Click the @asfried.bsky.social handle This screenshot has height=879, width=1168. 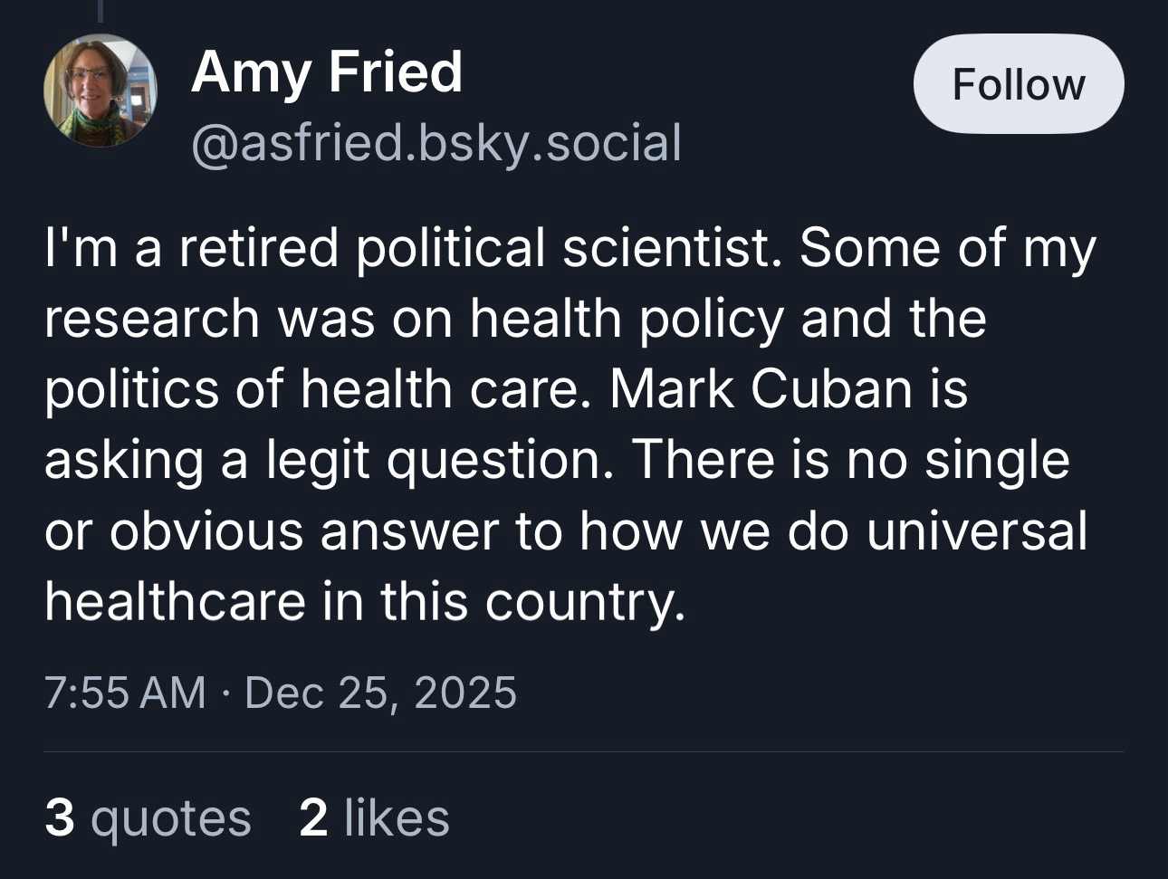(x=436, y=143)
